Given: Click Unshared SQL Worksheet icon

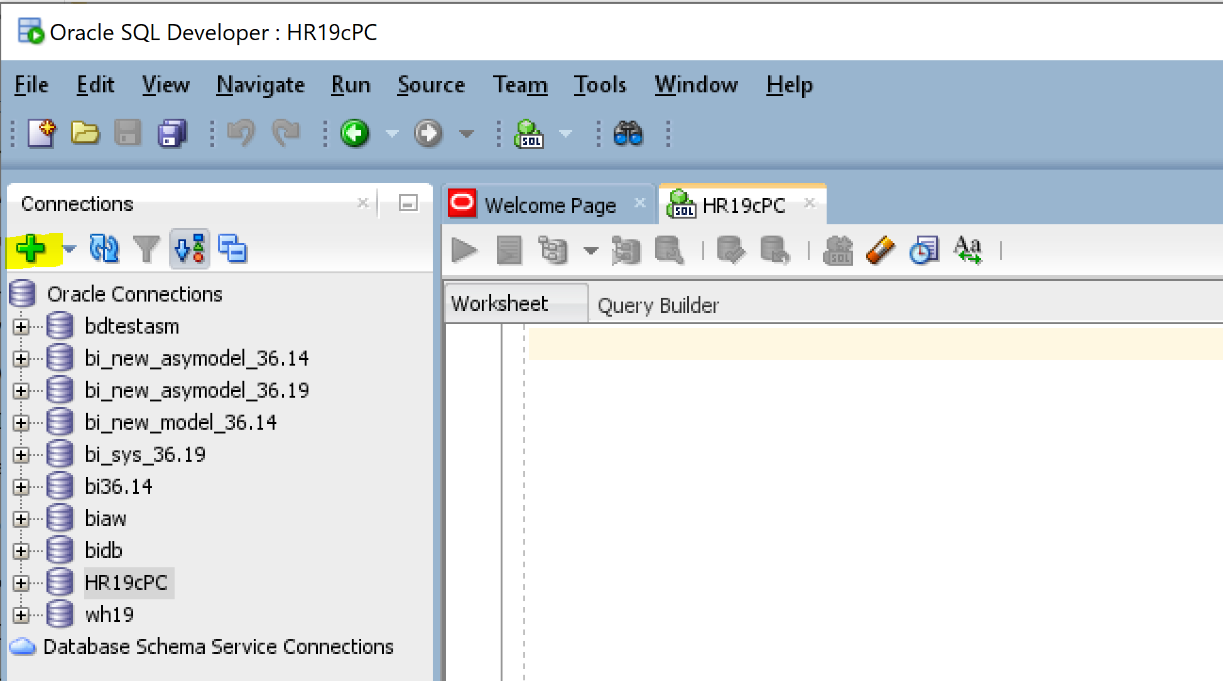Looking at the screenshot, I should pos(838,250).
